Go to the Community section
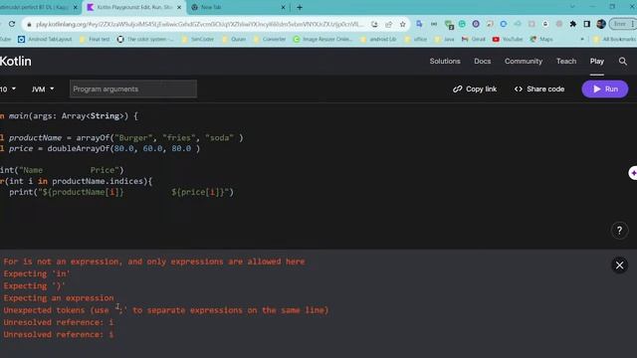Screen dimensions: 637x358 click(x=524, y=62)
